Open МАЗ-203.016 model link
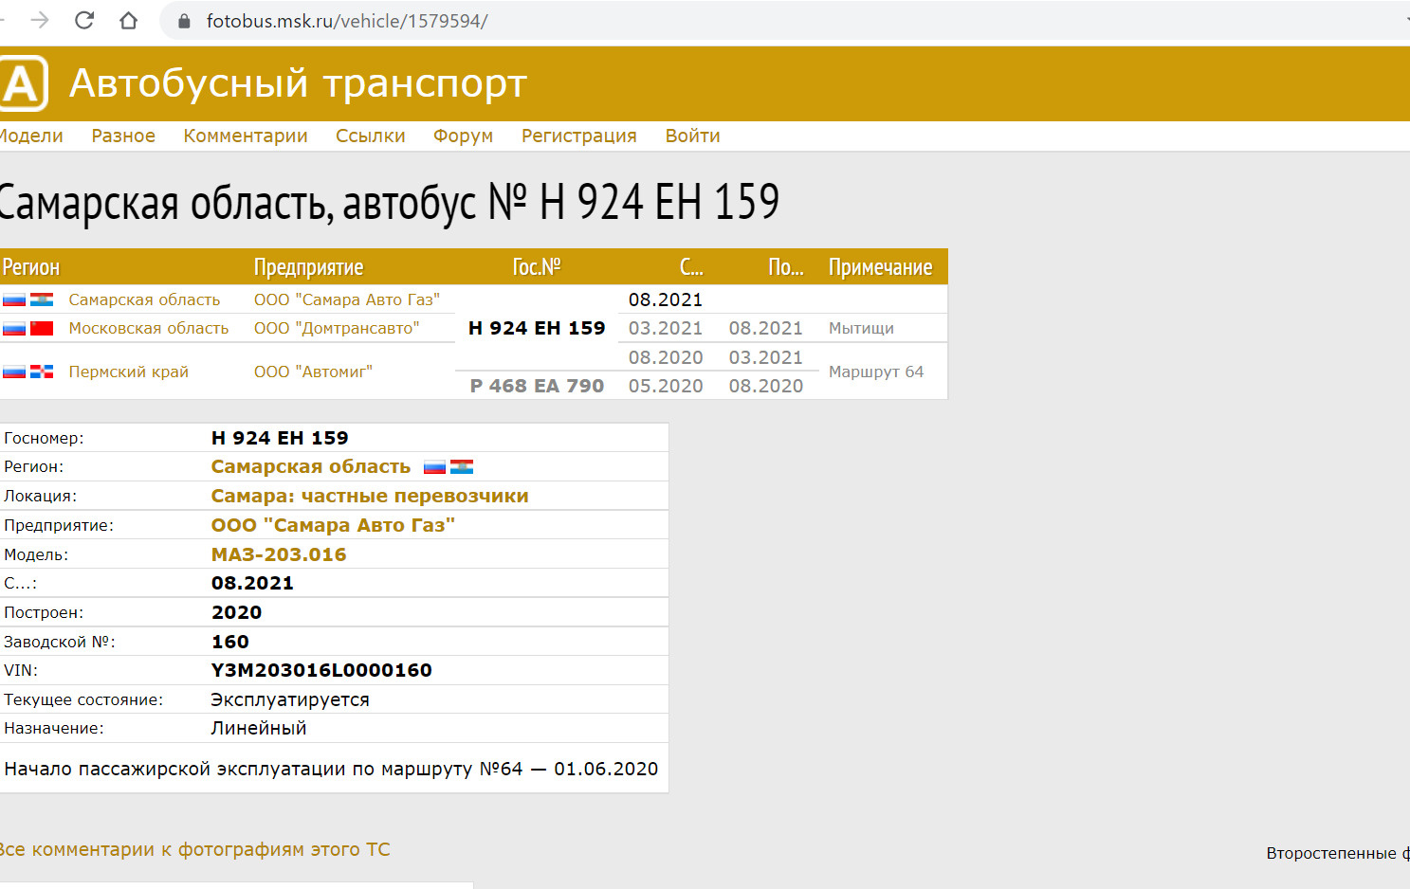The width and height of the screenshot is (1410, 889). pos(279,554)
